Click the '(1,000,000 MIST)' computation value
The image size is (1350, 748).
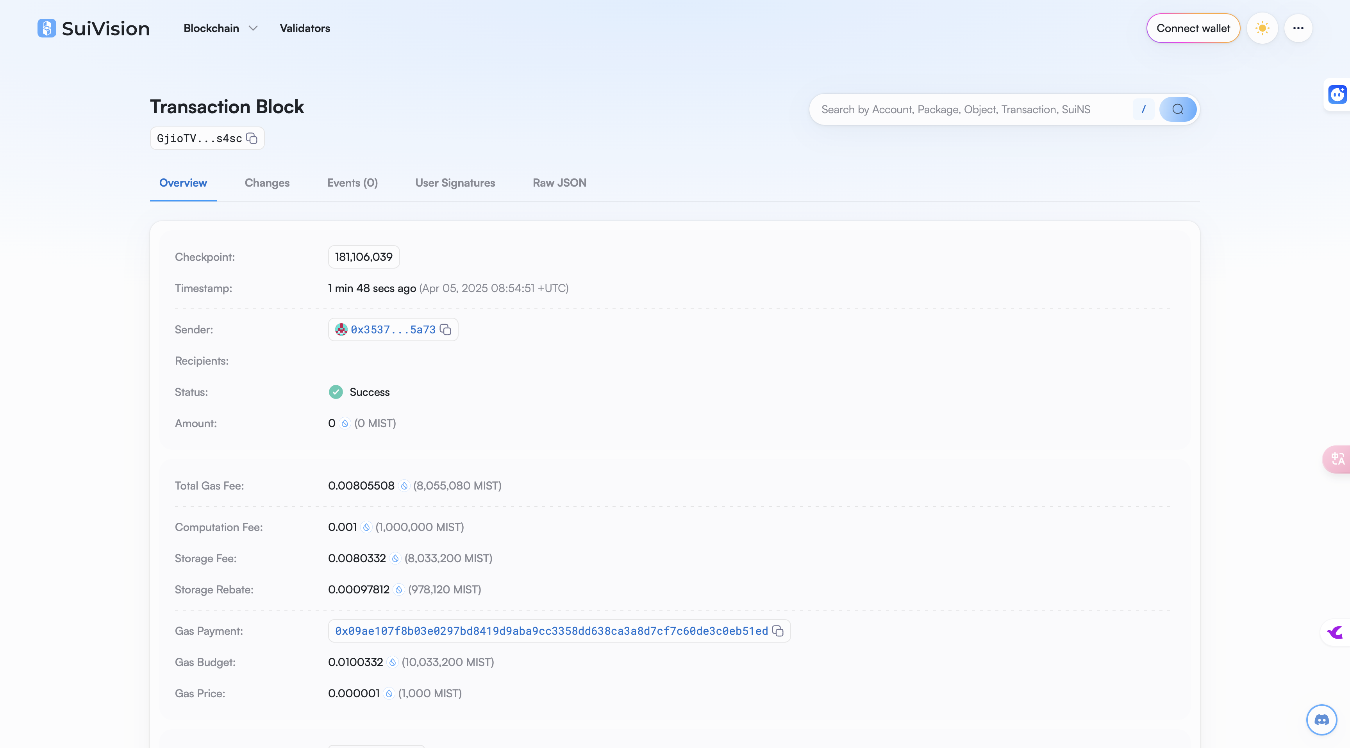[x=419, y=527]
